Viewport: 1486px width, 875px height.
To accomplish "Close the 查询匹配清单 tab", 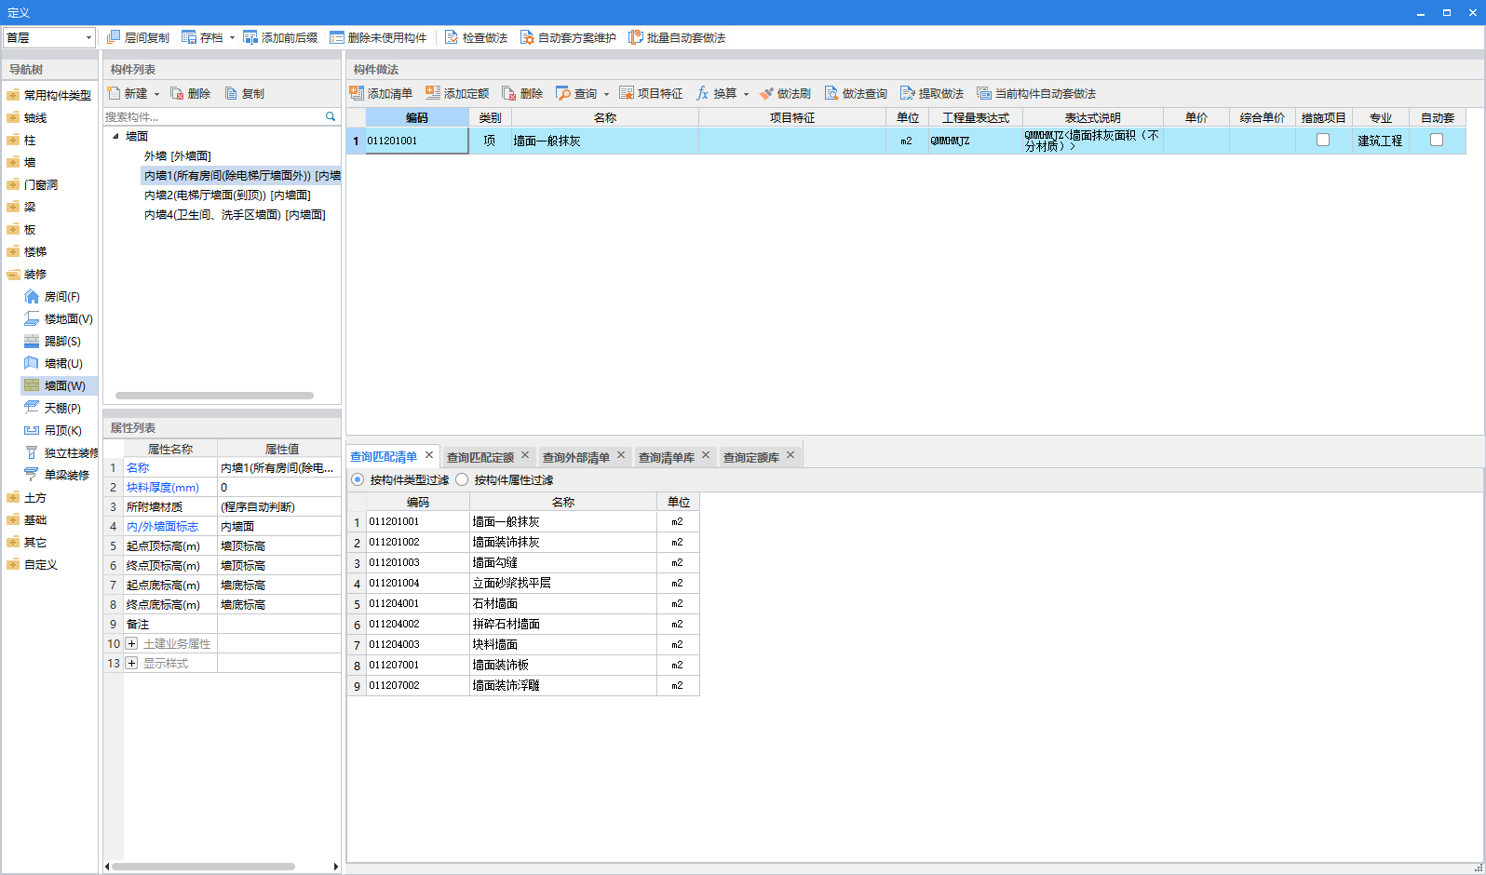I will (x=429, y=455).
